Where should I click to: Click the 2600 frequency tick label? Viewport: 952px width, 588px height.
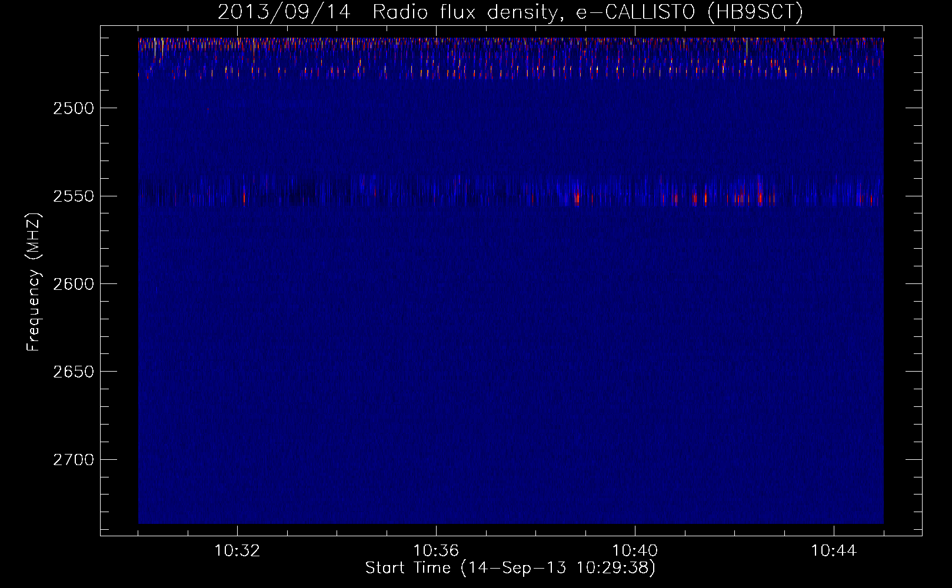[x=74, y=284]
